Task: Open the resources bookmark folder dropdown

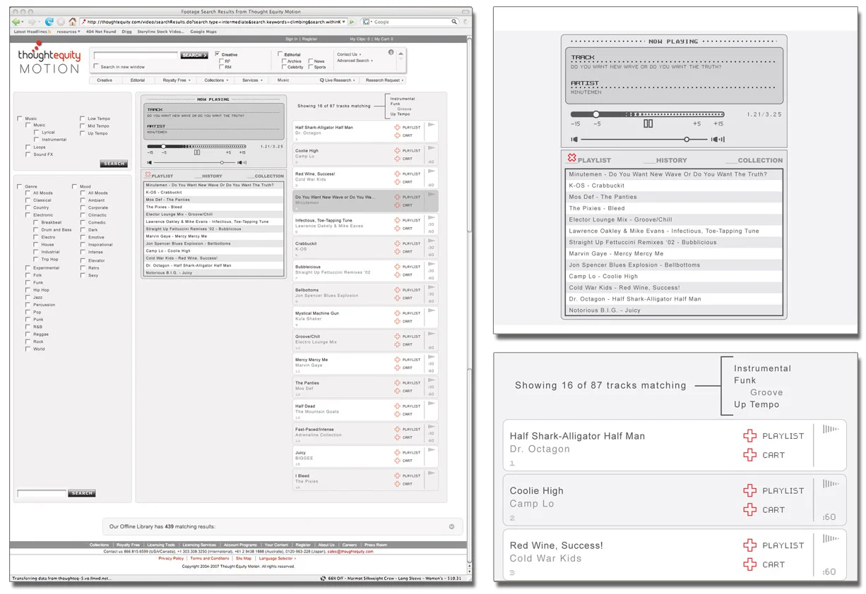Action: [68, 31]
